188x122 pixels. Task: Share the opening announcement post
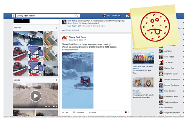92,113
